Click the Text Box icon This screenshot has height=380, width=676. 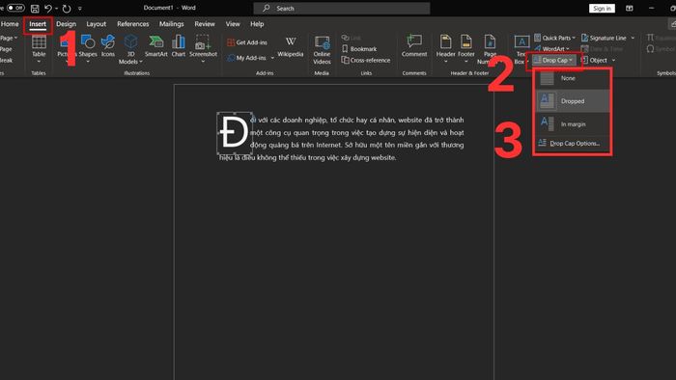coord(521,42)
